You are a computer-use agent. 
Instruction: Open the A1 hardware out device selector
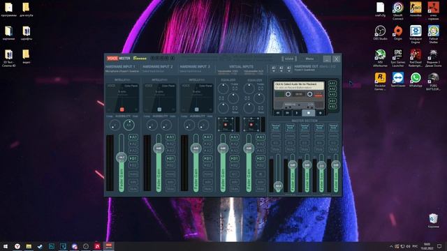pos(274,68)
